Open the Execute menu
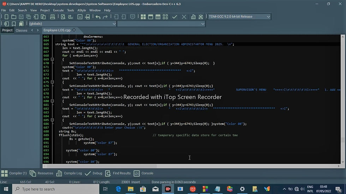Viewport: 346px width, 194px height. click(x=58, y=10)
